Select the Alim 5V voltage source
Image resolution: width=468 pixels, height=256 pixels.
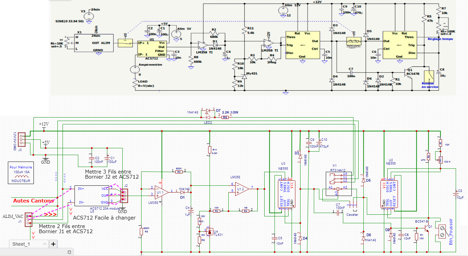point(177,34)
